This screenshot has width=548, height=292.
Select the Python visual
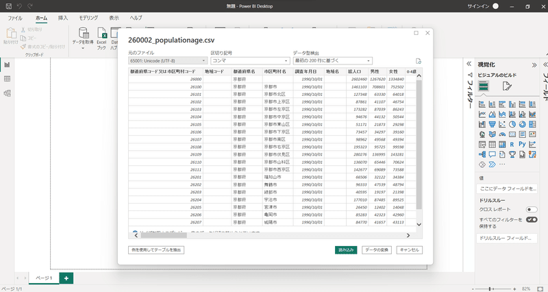[x=523, y=144]
